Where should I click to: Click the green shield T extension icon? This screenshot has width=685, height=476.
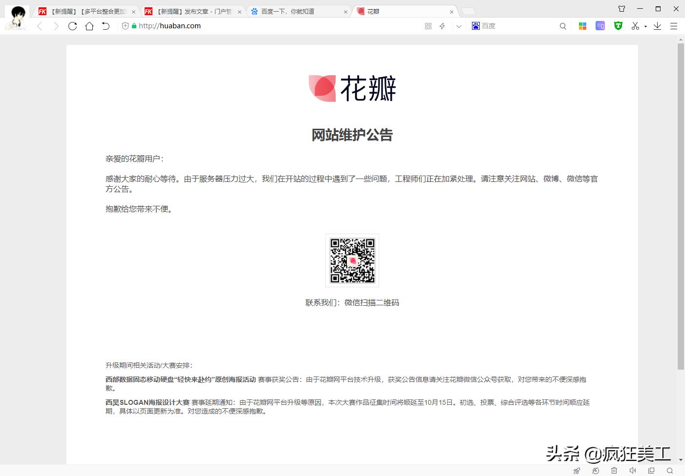[x=618, y=26]
